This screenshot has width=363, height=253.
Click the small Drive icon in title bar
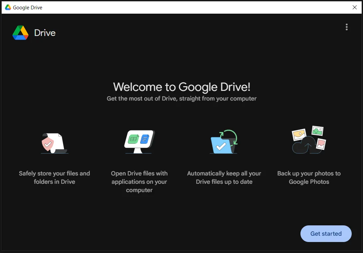8,7
